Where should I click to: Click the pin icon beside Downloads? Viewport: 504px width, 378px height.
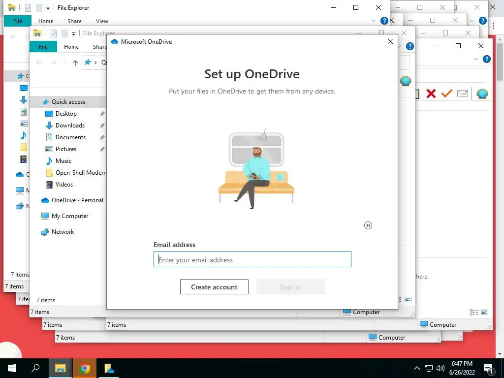102,126
